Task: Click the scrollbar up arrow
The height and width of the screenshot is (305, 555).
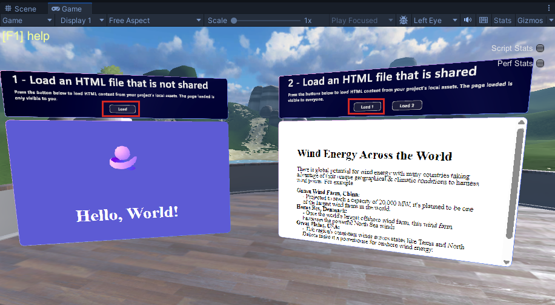Action: (x=522, y=122)
